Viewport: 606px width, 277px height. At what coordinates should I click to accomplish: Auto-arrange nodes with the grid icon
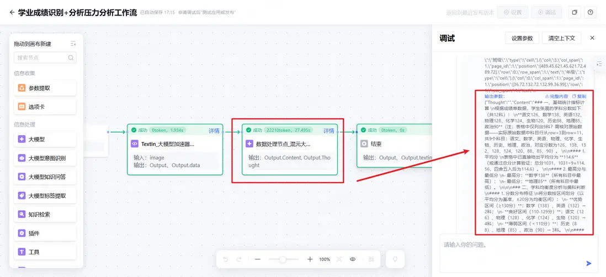(371, 259)
